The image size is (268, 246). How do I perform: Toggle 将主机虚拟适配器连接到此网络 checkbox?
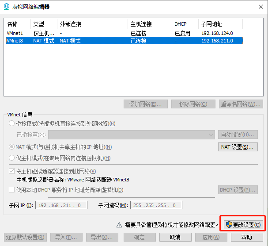(x=11, y=171)
